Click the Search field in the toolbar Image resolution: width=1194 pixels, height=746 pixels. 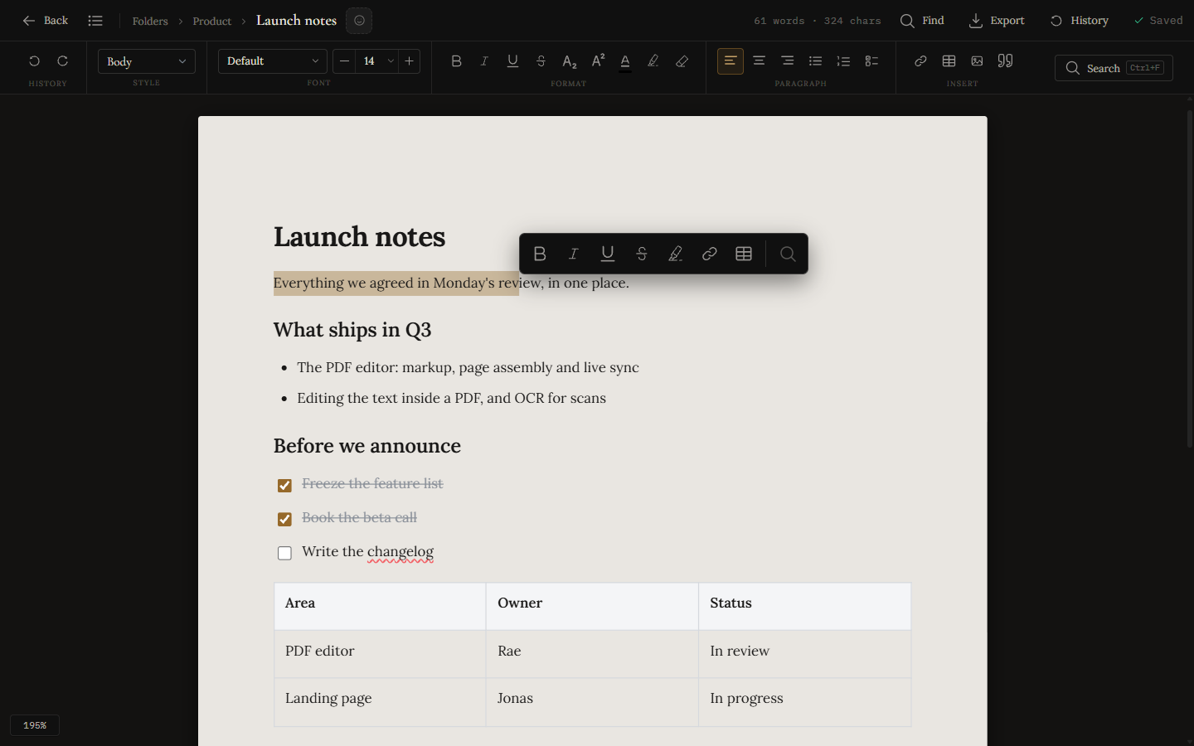click(x=1114, y=68)
